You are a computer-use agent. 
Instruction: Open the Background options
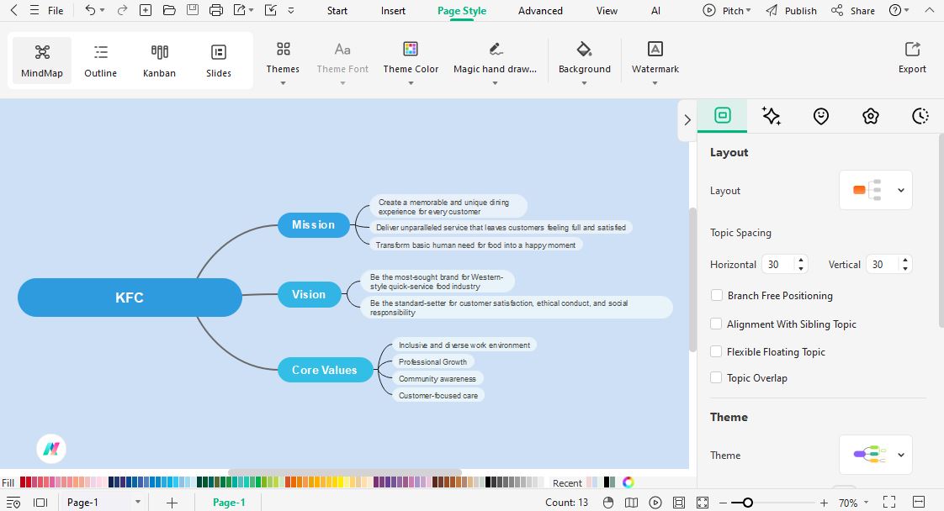pos(584,61)
